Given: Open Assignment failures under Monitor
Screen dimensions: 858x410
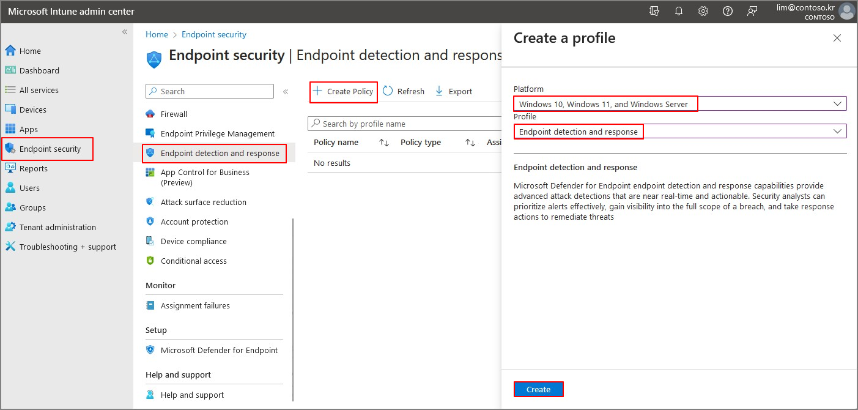Looking at the screenshot, I should [195, 305].
